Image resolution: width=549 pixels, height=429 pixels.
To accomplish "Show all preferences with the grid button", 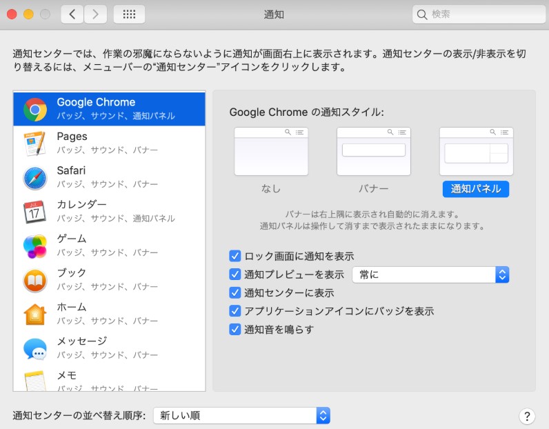I will point(129,14).
